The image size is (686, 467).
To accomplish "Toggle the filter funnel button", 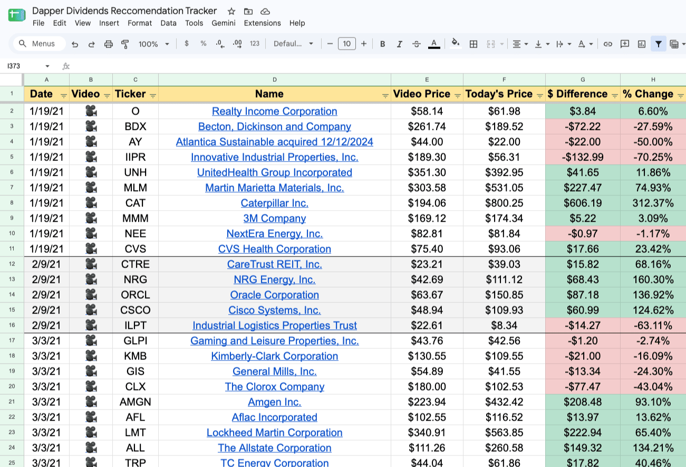I will coord(659,44).
